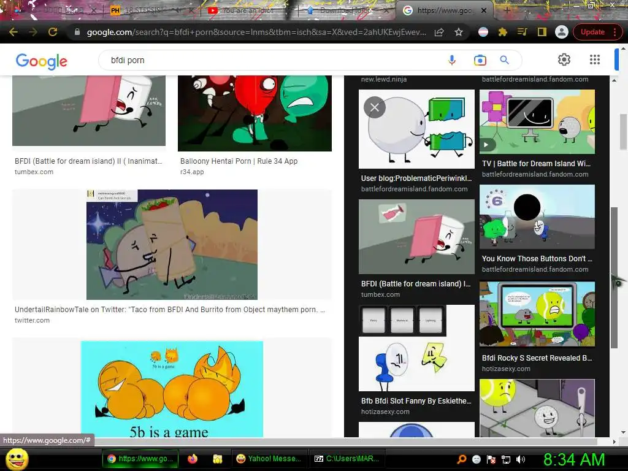Open the r34.app source link
628x471 pixels.
click(x=192, y=172)
